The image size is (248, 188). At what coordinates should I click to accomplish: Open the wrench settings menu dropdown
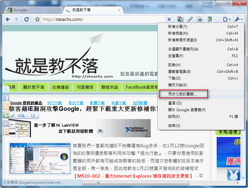click(238, 19)
